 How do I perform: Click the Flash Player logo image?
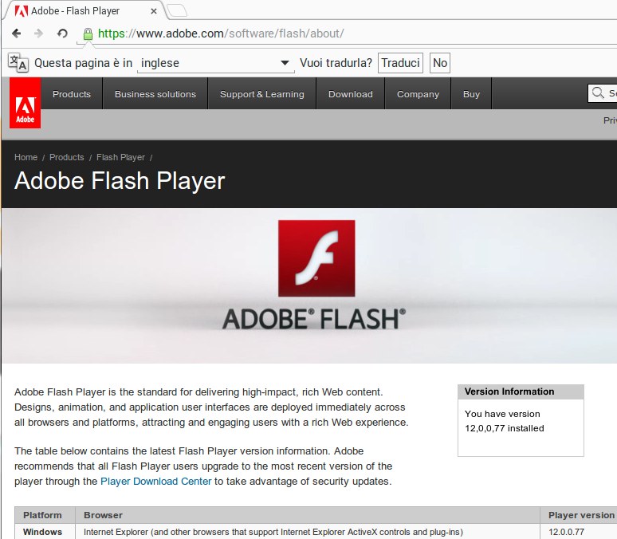(x=316, y=258)
